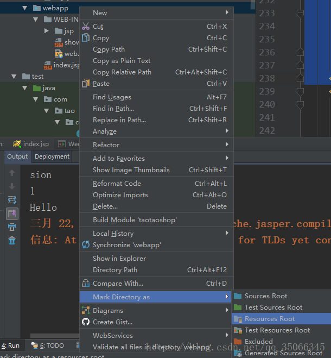Select Directory Path menu item

[156, 269]
